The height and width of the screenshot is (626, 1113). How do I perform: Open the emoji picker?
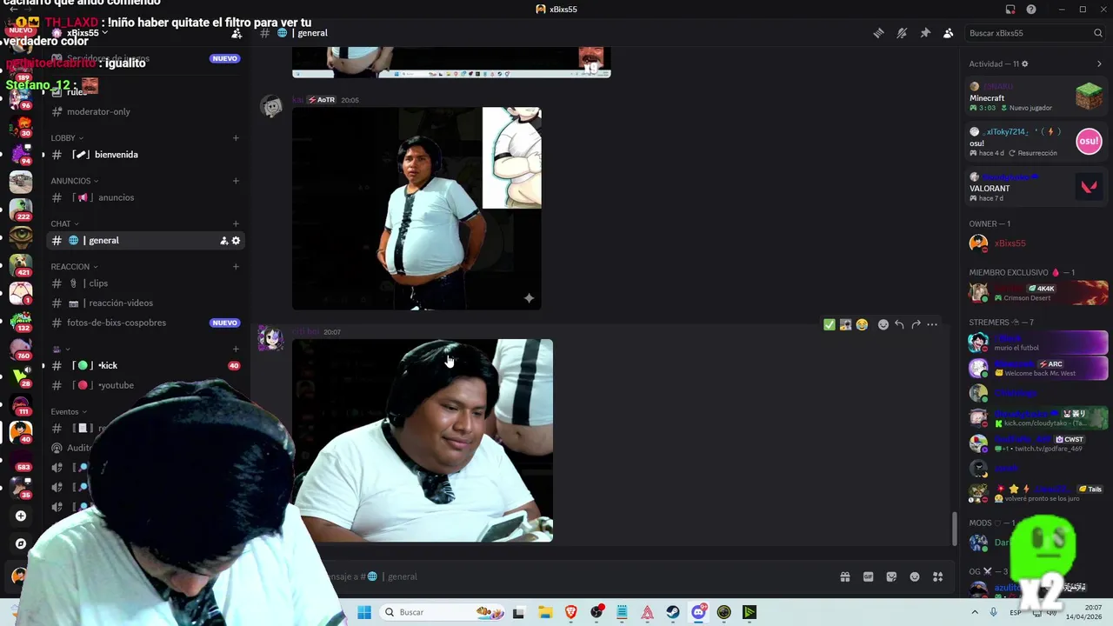(x=915, y=576)
